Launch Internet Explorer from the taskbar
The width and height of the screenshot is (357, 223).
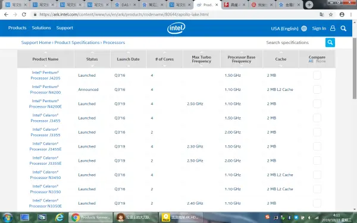coord(59,218)
